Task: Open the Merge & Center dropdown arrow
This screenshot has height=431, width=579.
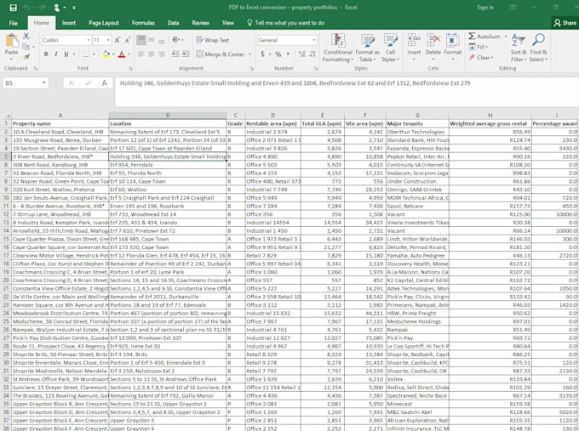Action: click(x=250, y=54)
